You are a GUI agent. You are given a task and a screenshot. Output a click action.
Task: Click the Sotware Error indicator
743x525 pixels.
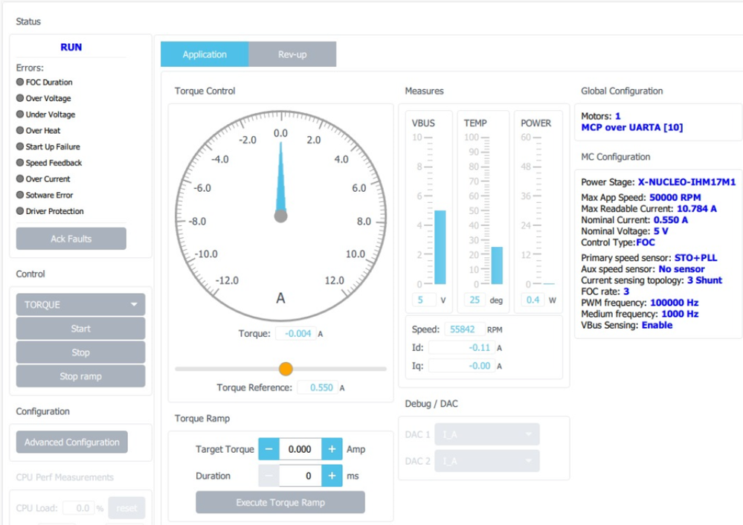coord(20,195)
